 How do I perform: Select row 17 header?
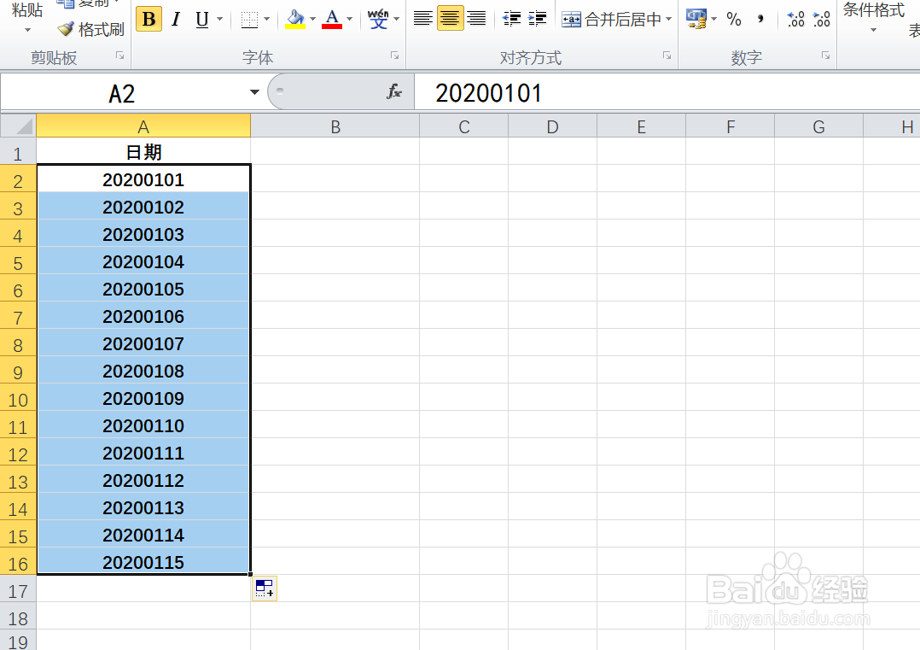(x=18, y=590)
